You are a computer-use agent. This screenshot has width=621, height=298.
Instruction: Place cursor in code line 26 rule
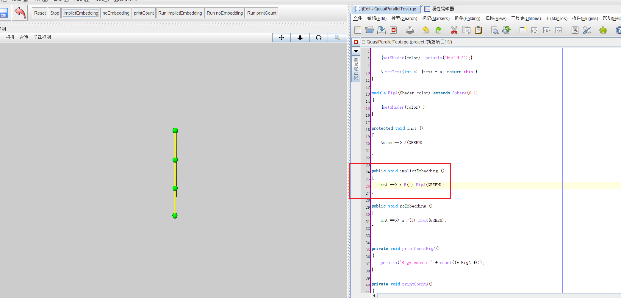(x=412, y=185)
